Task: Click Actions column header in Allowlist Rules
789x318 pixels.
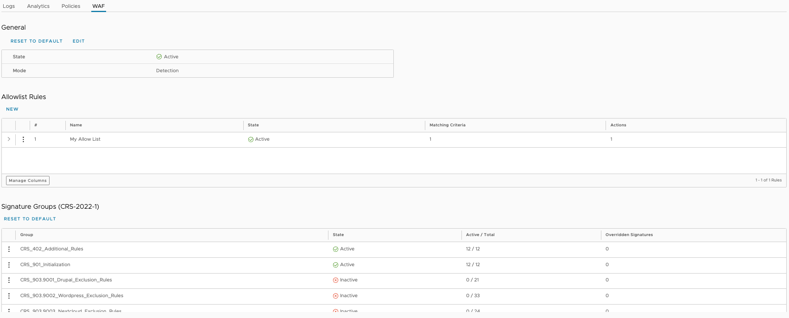Action: pos(618,125)
